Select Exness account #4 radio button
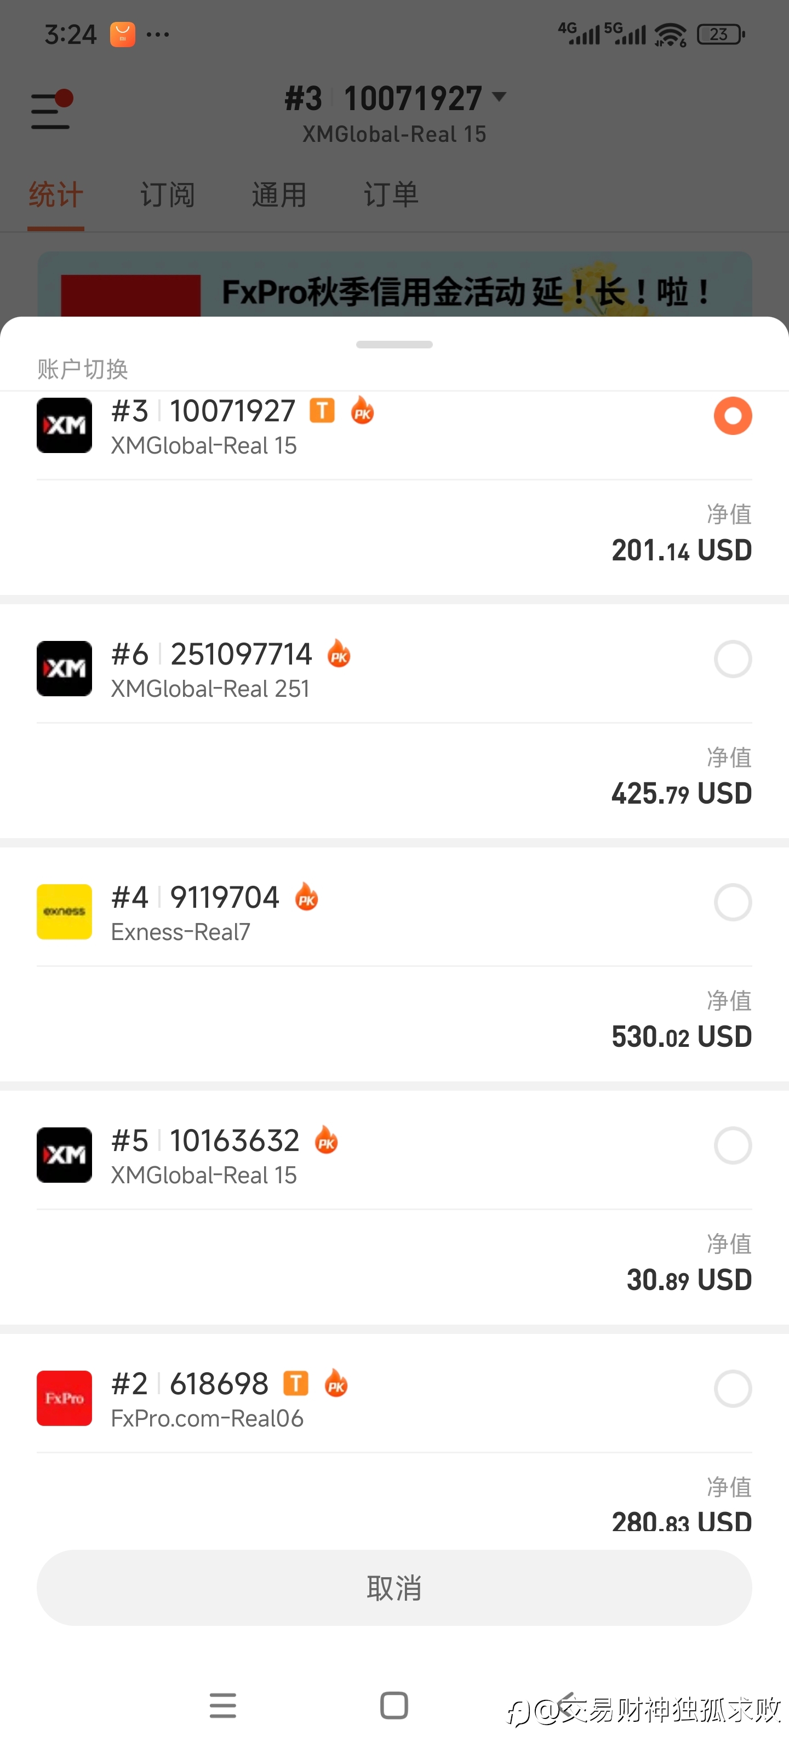 733,902
